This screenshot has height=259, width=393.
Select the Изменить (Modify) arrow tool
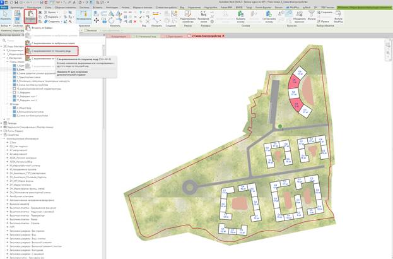coord(5,16)
